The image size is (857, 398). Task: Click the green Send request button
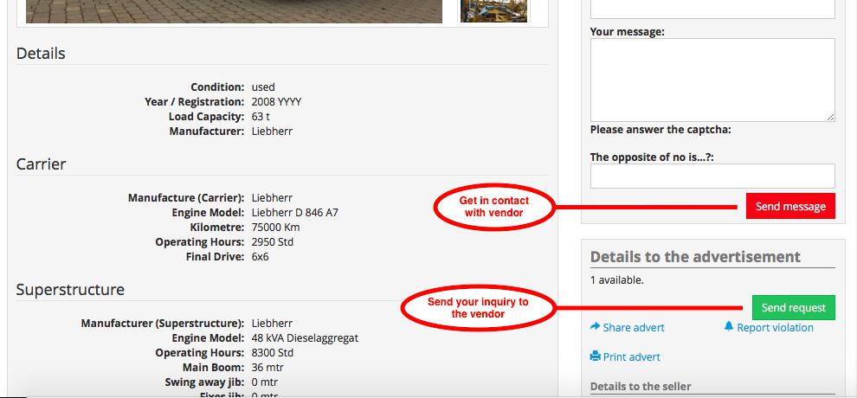(x=794, y=307)
